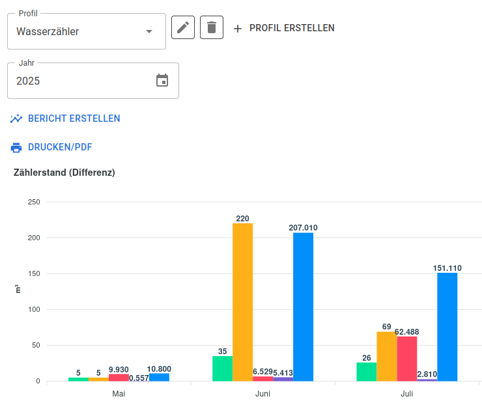Click the 6.529 value label in Juni

coord(263,372)
